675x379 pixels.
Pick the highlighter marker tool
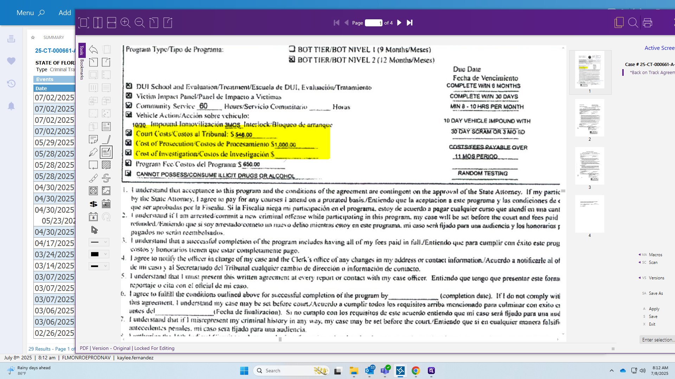click(93, 178)
